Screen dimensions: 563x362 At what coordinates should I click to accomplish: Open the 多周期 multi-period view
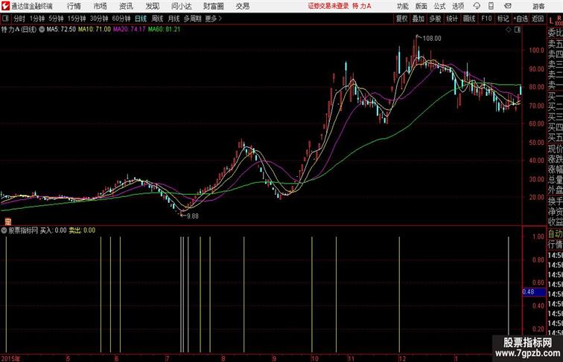192,19
